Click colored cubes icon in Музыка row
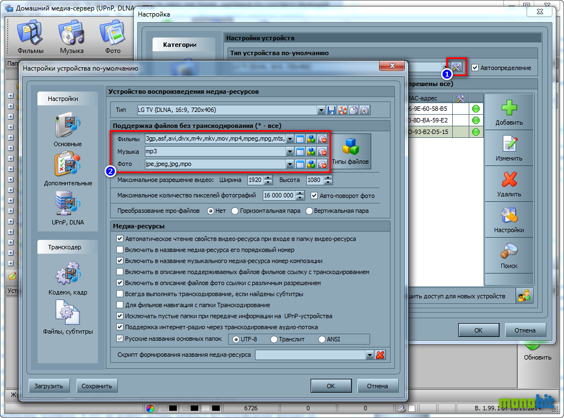The height and width of the screenshot is (418, 564). [x=311, y=152]
